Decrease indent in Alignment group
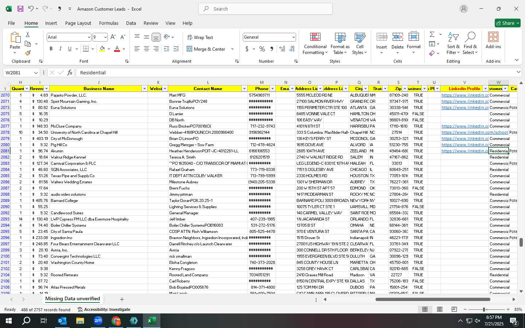 167,49
